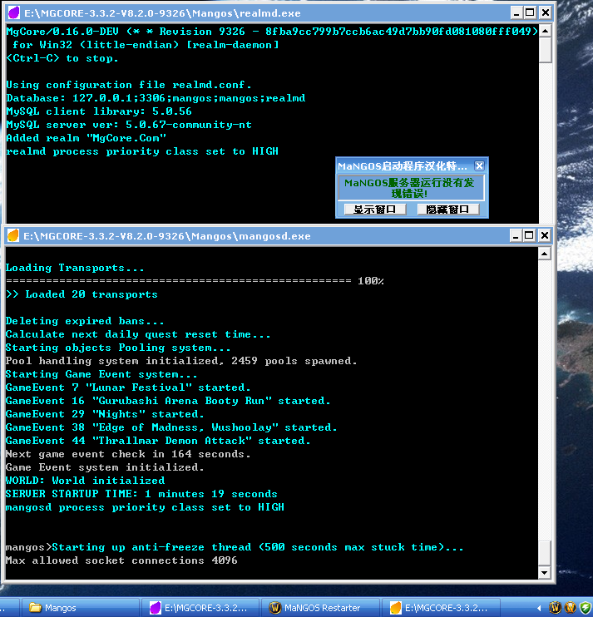
Task: Switch to purple-icon E:\MGCORE taskbar button
Action: pos(200,608)
